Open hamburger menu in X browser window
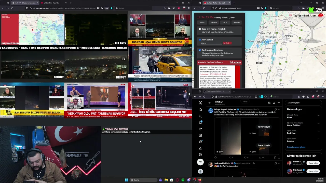Screen dimensions: 326x183 pos(323,97)
